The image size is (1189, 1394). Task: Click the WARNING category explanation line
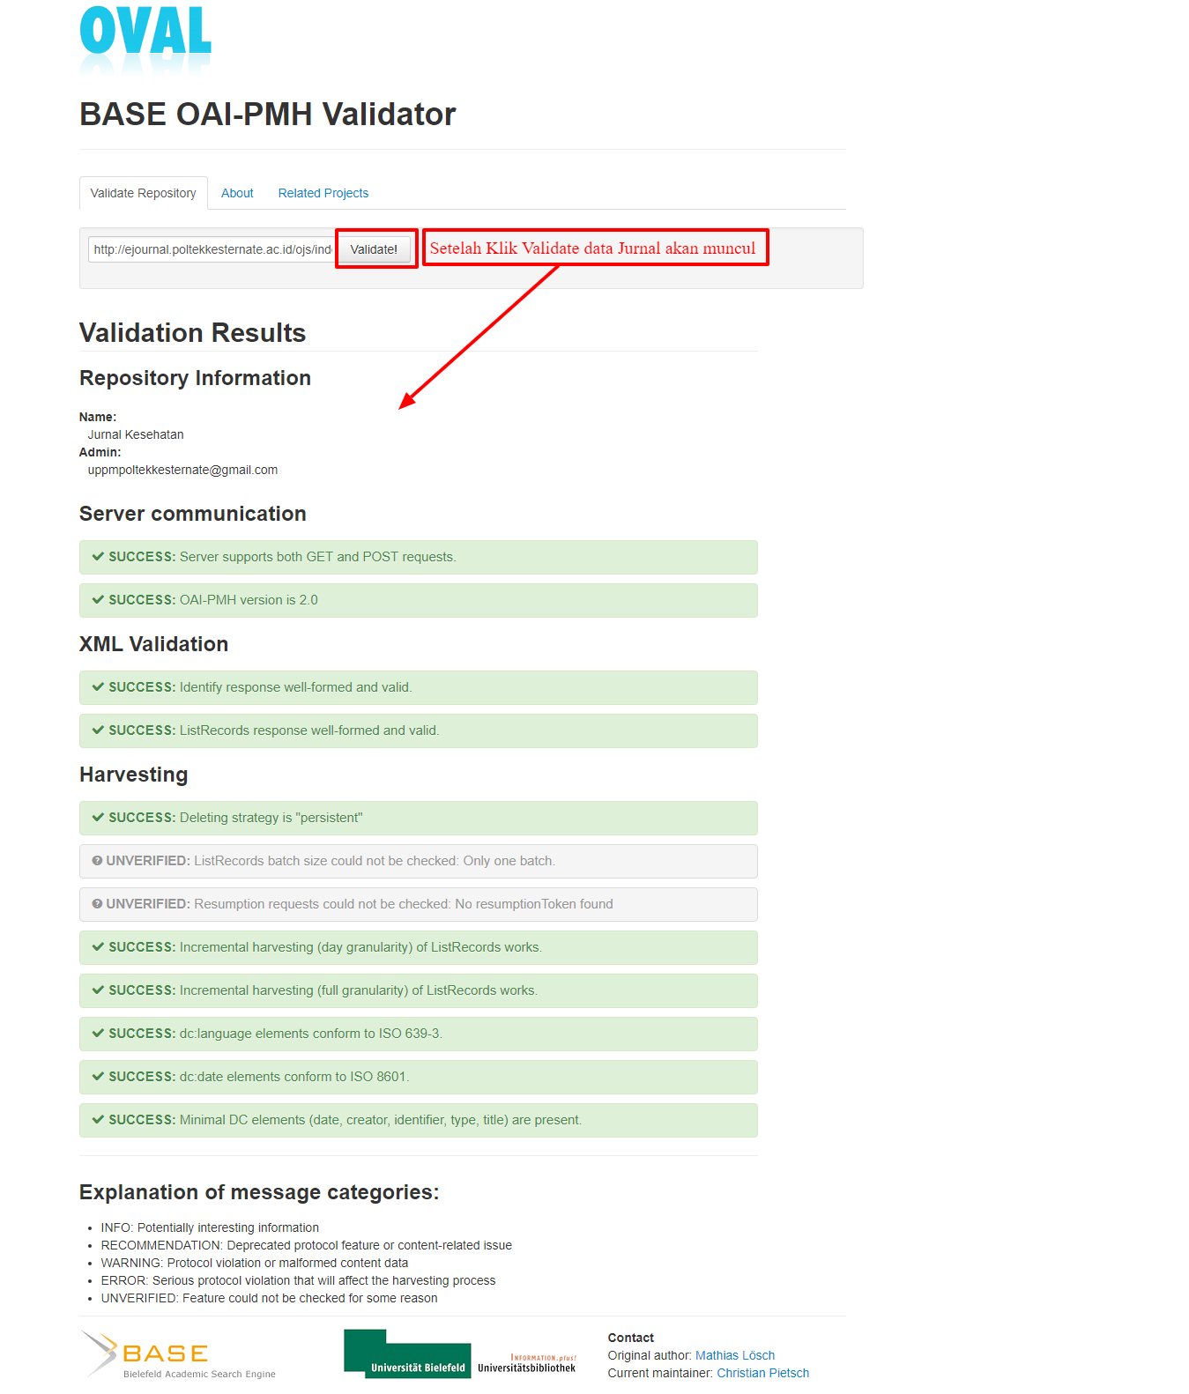click(x=255, y=1263)
